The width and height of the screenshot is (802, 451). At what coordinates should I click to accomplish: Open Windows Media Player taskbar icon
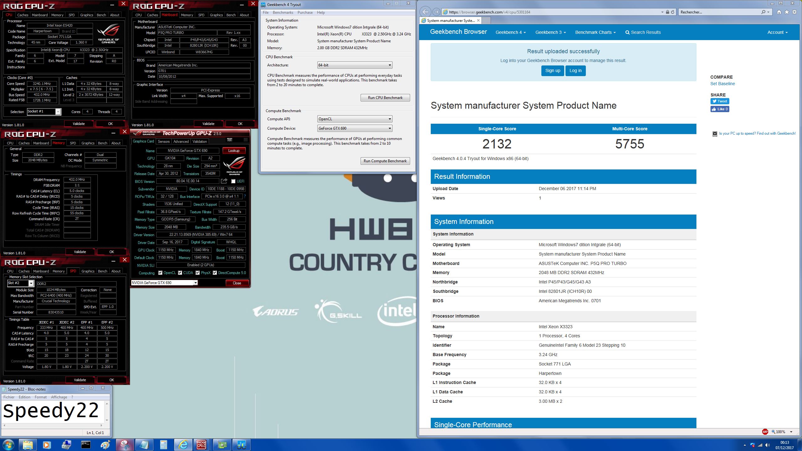point(47,445)
